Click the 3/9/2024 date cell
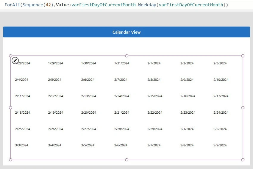This screenshot has width=253, height=169. point(220,145)
